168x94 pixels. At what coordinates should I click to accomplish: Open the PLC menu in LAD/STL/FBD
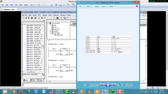pos(39,15)
